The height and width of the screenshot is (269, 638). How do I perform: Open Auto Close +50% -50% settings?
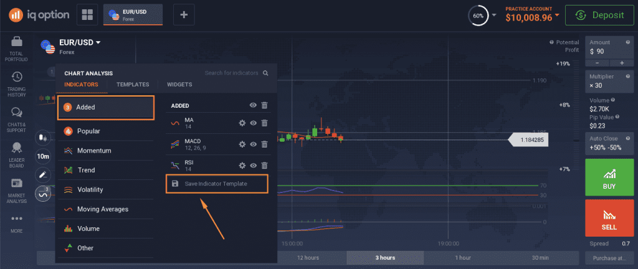pos(609,143)
